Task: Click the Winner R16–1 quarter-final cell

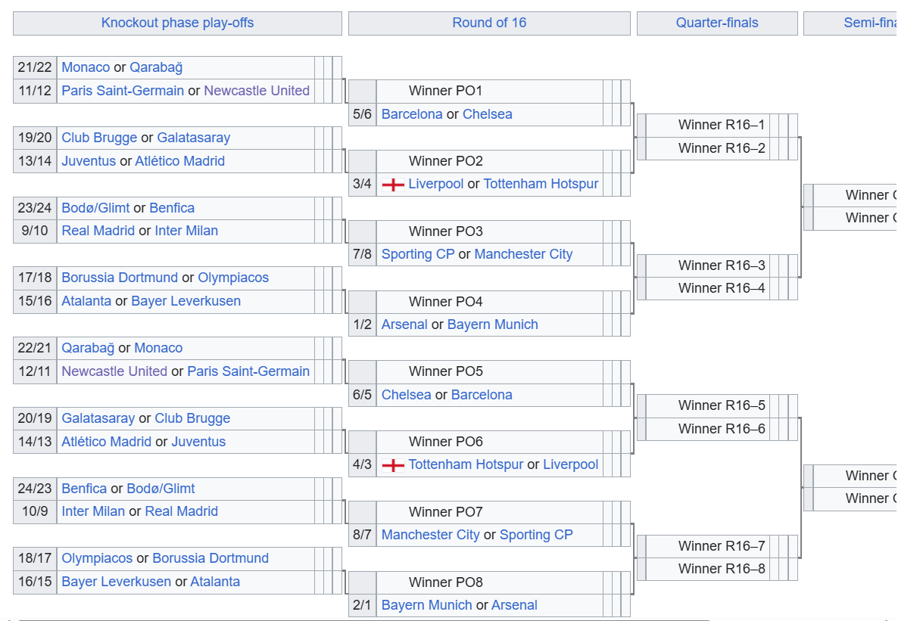Action: pos(721,125)
